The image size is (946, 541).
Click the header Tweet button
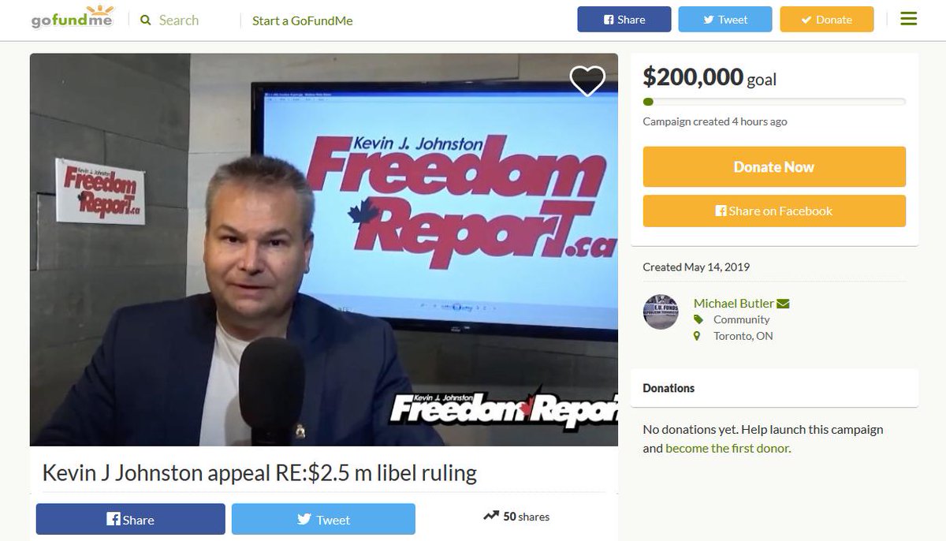pos(725,20)
